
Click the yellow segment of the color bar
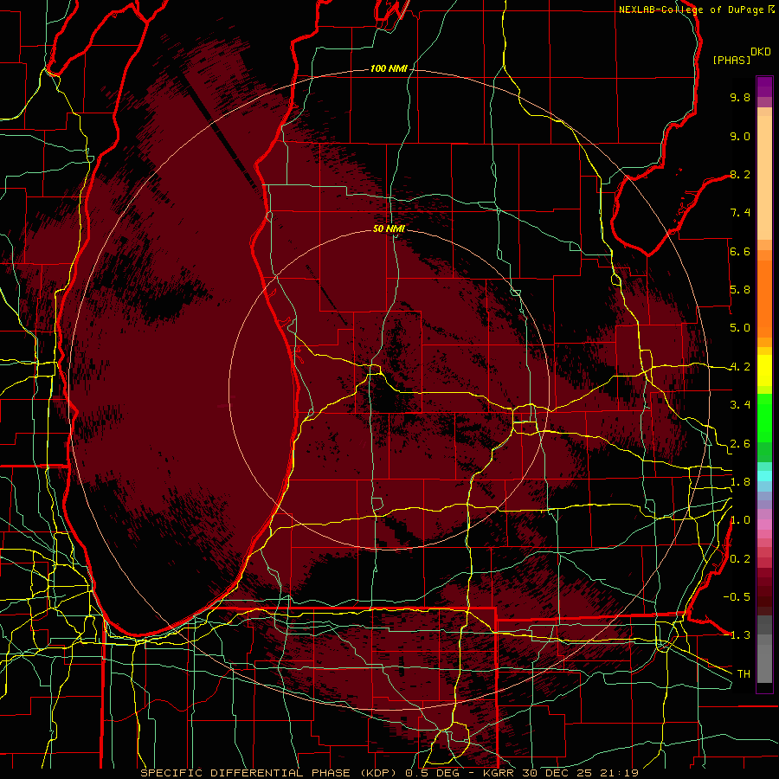pyautogui.click(x=764, y=370)
